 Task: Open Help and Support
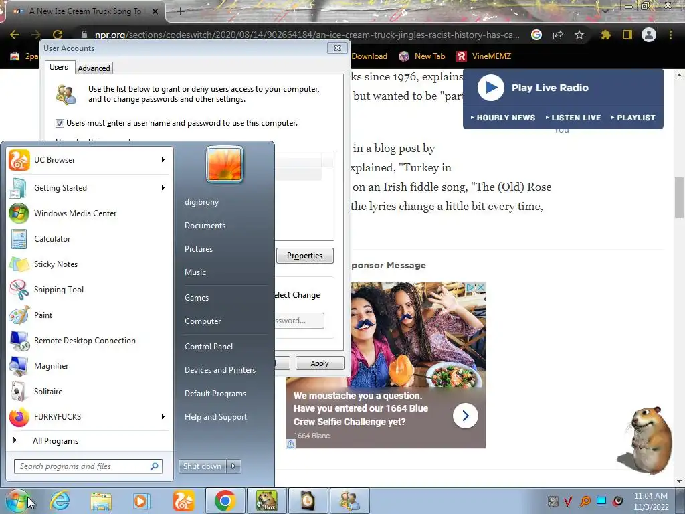pyautogui.click(x=215, y=417)
